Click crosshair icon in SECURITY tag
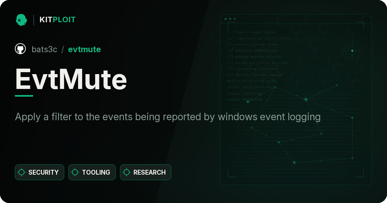 (22, 172)
